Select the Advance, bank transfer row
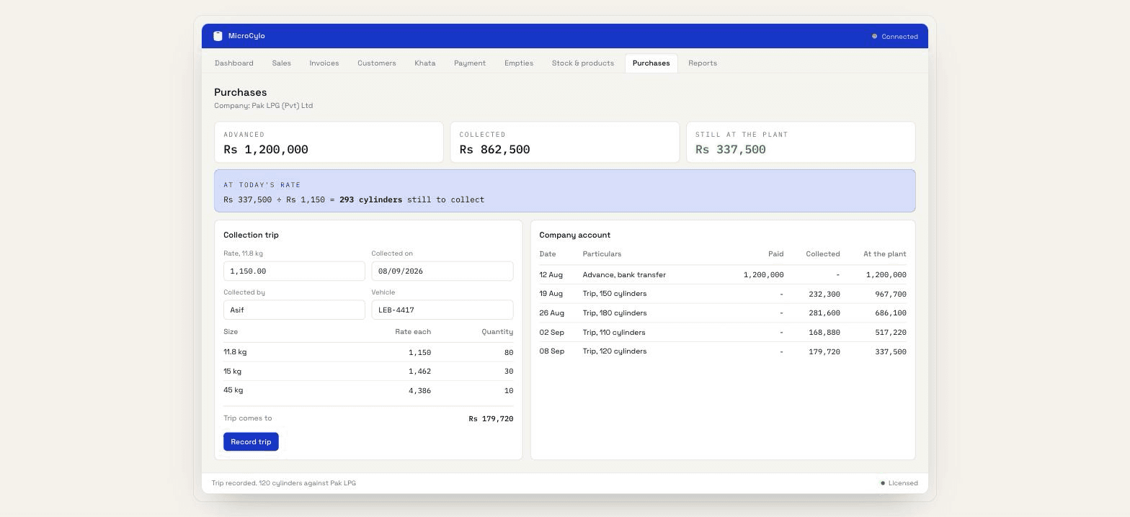The image size is (1130, 517). [x=723, y=275]
